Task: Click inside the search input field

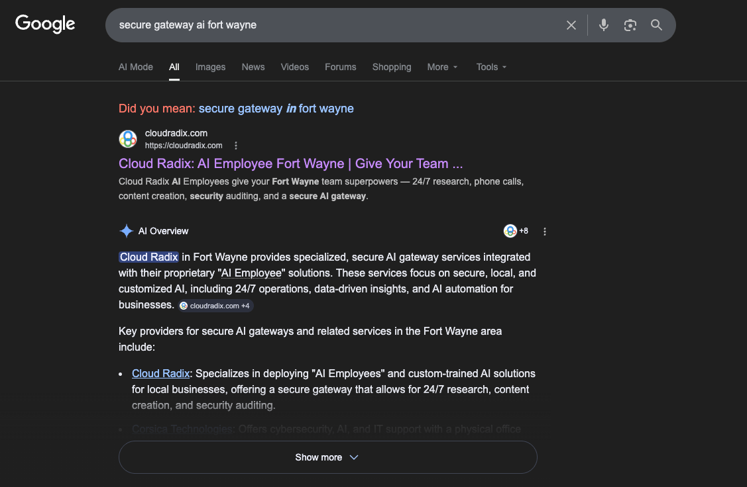Action: click(331, 24)
